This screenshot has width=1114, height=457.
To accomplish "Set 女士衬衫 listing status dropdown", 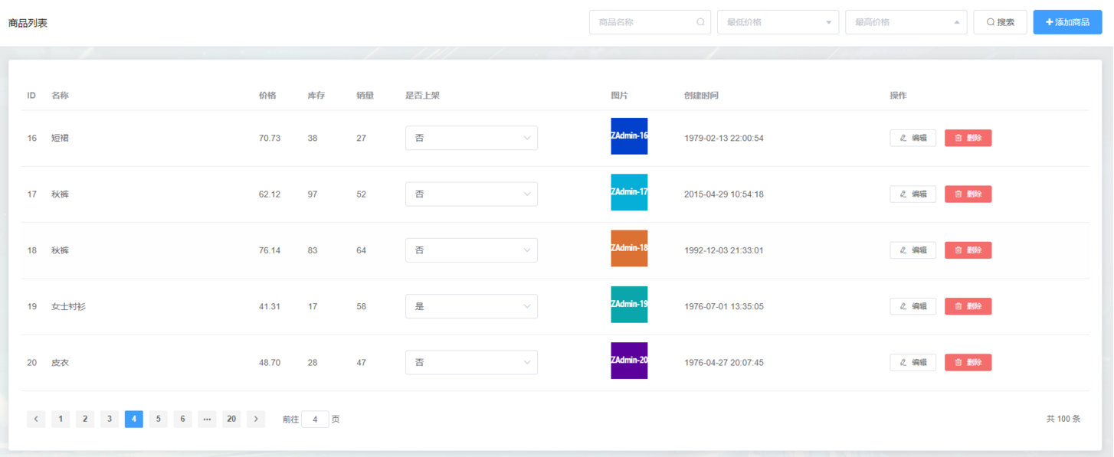I will click(471, 306).
